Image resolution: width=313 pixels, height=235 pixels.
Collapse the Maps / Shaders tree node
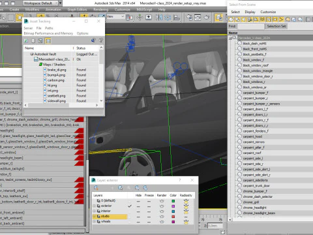(x=40, y=65)
